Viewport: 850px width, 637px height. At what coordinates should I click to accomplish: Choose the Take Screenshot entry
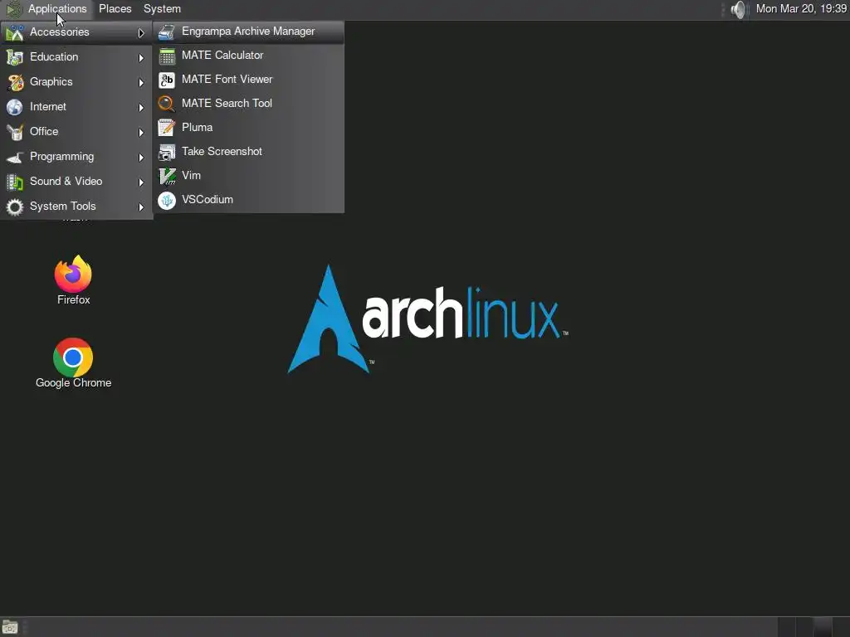coord(249,151)
